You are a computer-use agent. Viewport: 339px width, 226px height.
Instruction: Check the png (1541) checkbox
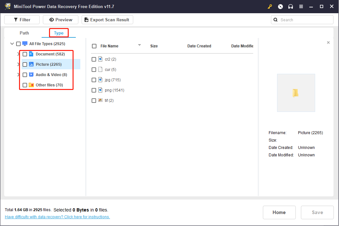tap(94, 90)
